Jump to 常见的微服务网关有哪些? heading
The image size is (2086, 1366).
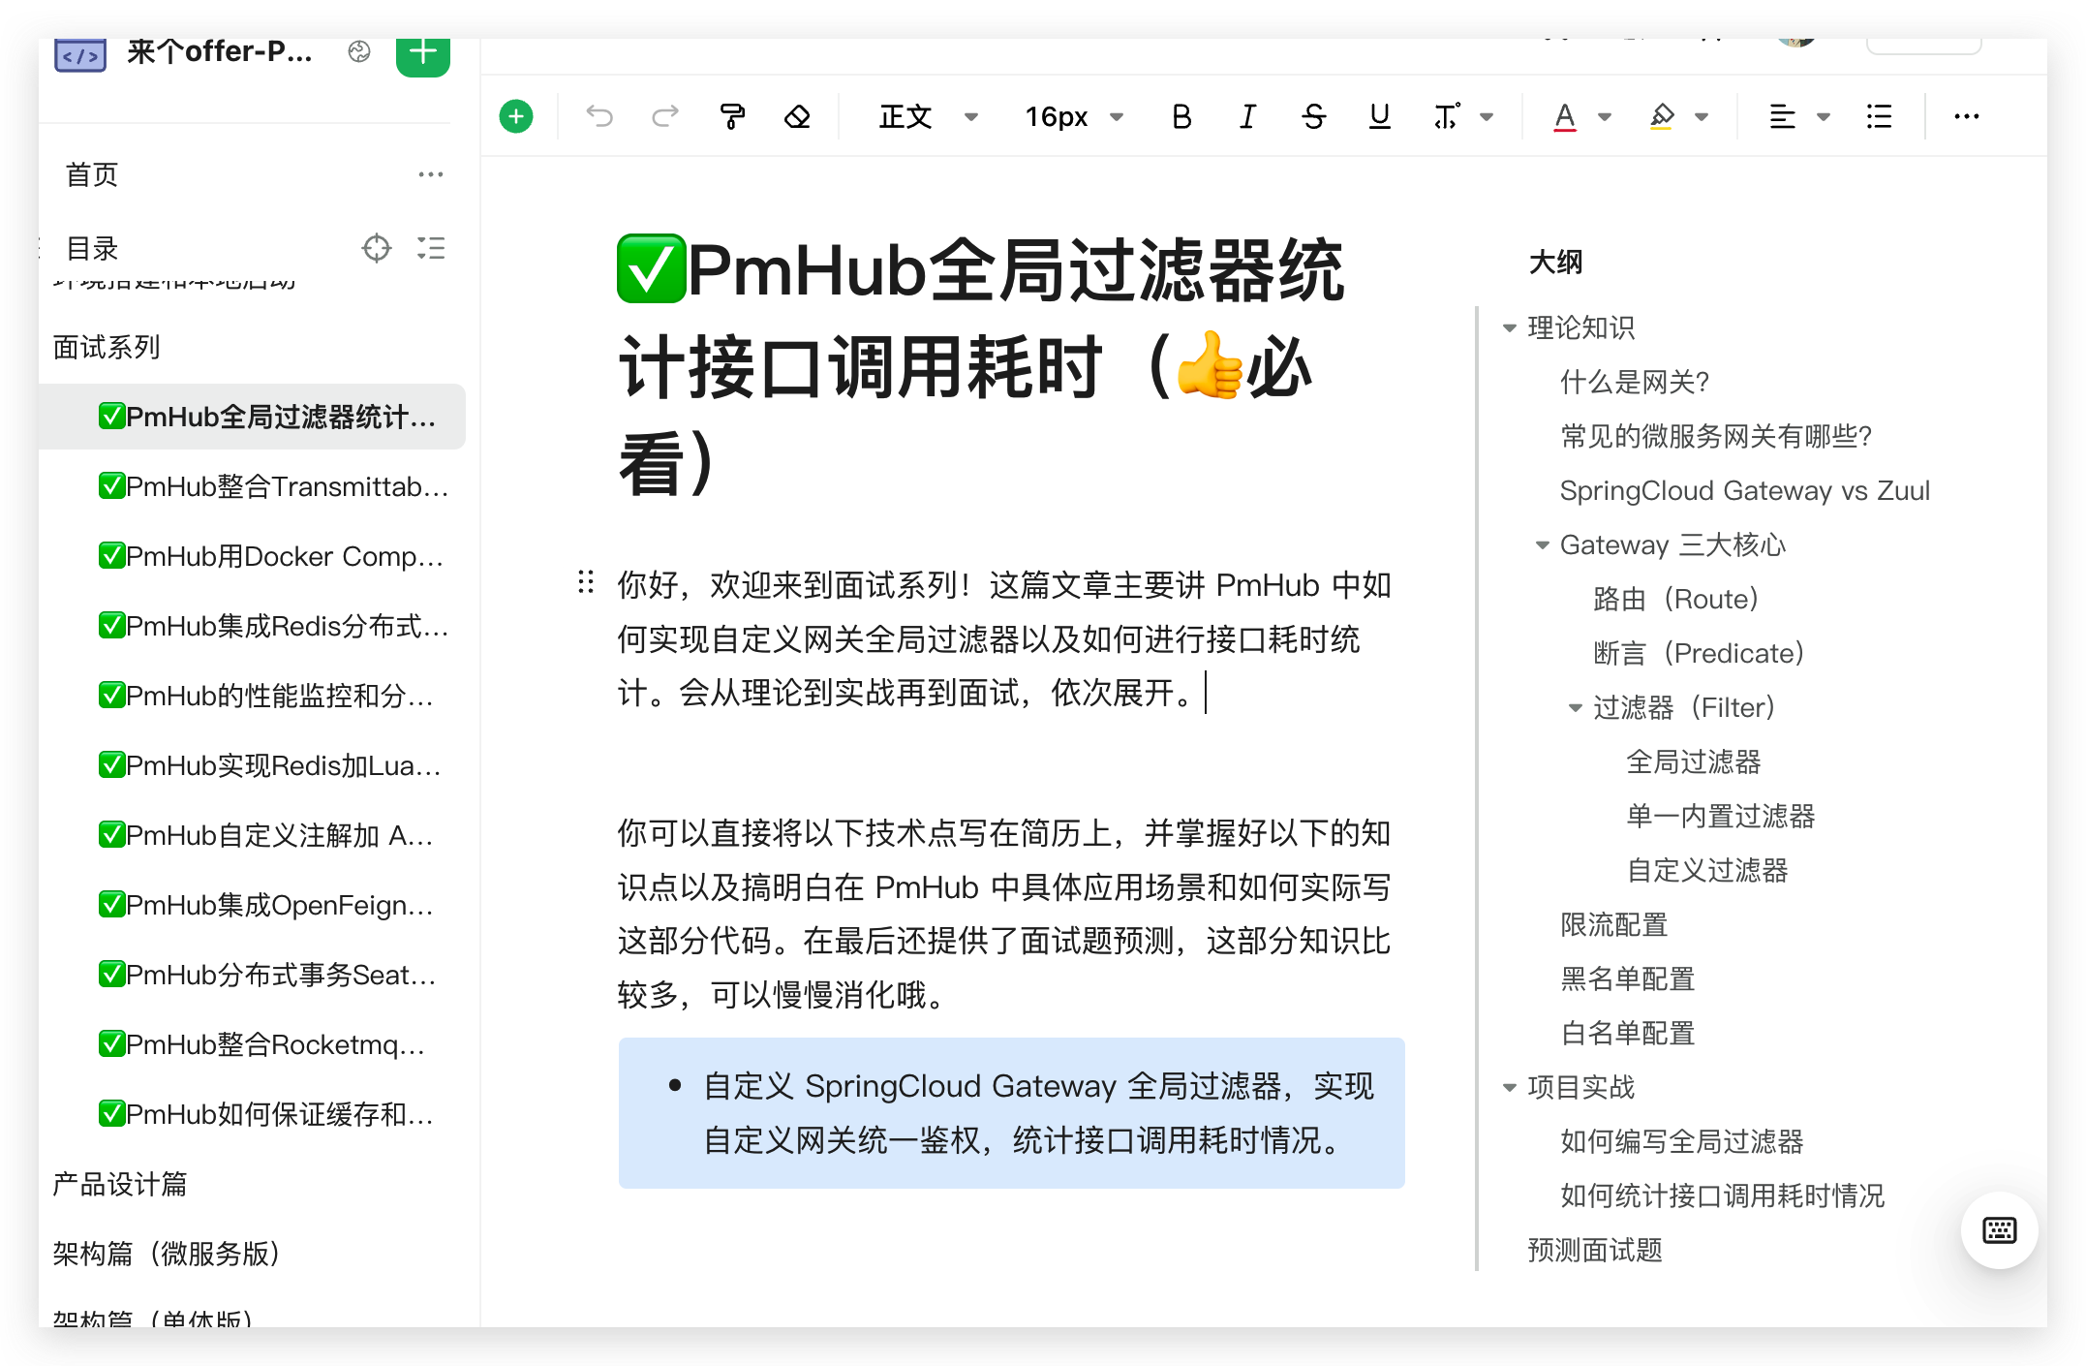[1716, 436]
